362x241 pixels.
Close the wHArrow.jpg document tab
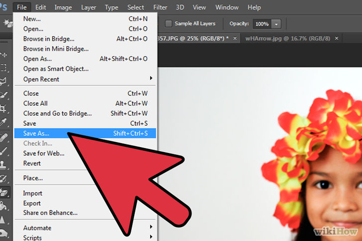click(337, 38)
